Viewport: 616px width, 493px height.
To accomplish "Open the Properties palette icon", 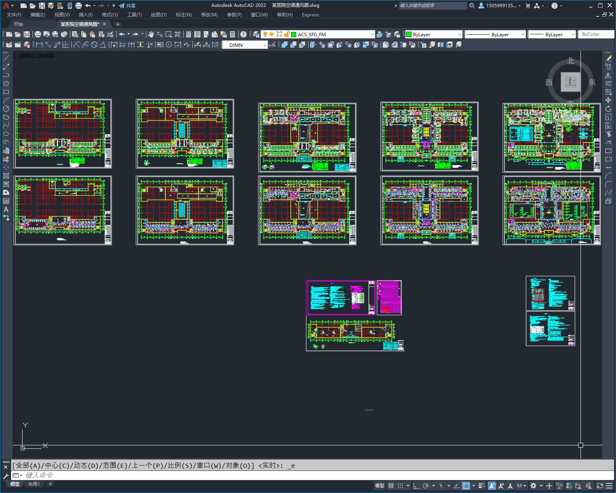I will [x=188, y=34].
